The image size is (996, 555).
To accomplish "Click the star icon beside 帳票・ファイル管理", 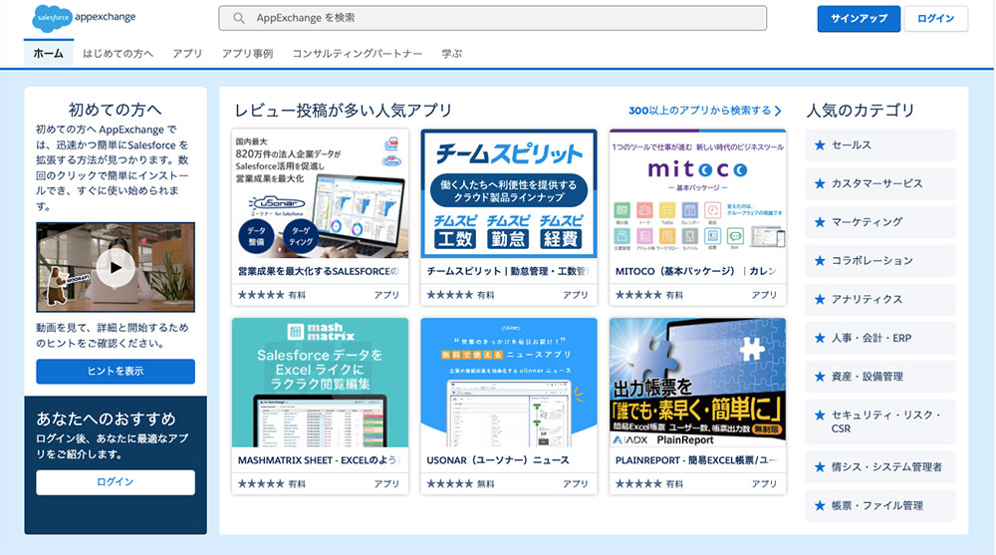I will tap(820, 505).
